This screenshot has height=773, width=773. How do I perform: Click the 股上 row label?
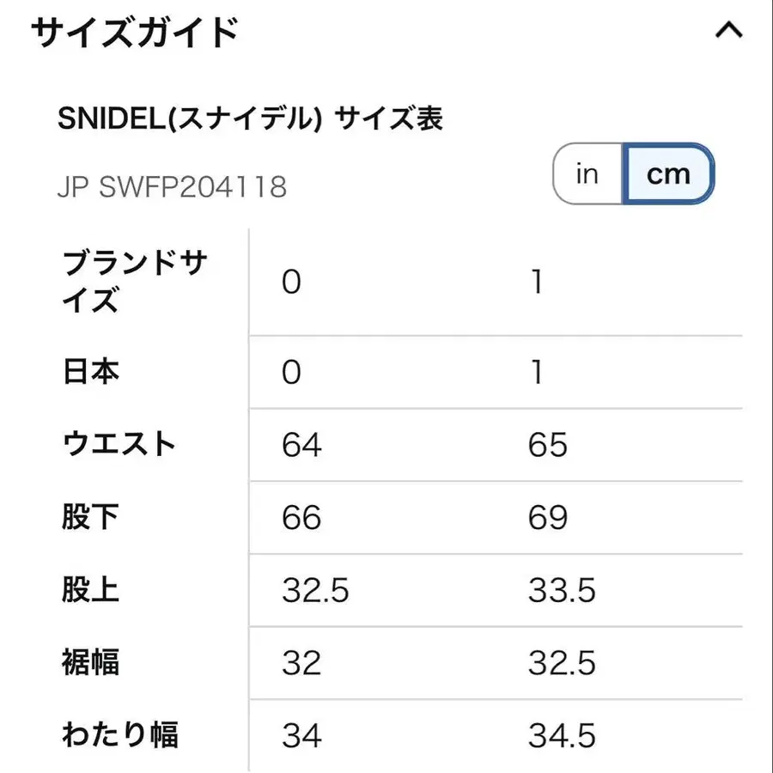pos(91,590)
